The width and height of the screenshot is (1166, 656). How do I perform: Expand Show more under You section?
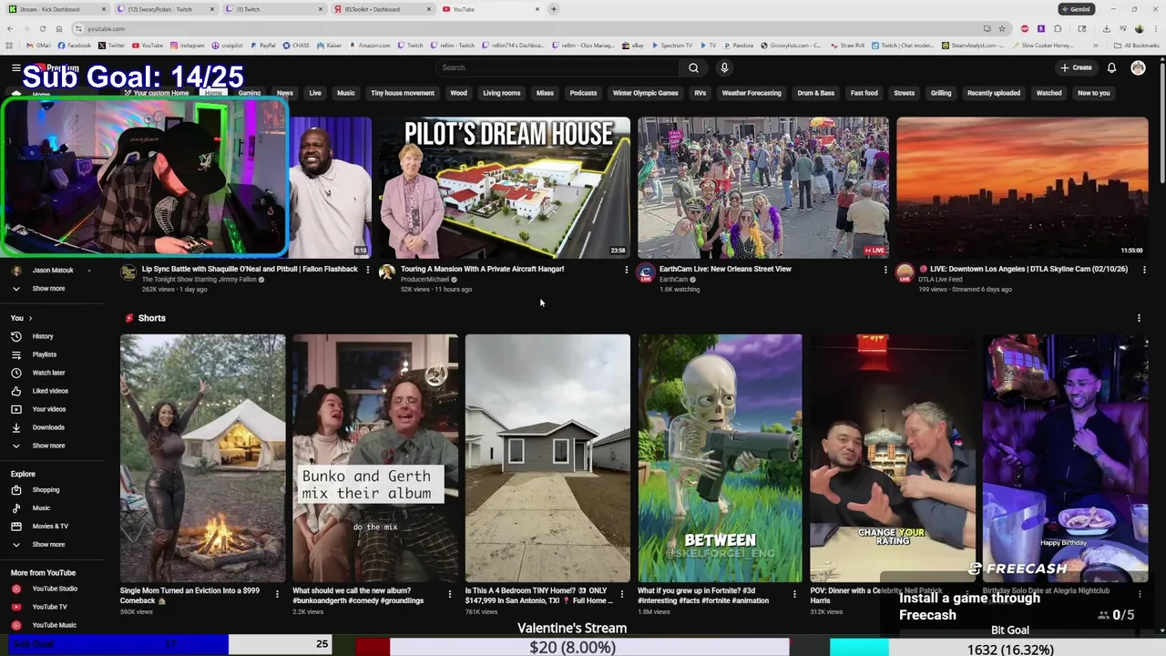click(x=48, y=446)
